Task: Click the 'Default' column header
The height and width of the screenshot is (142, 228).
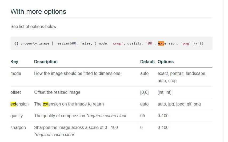Action: (x=147, y=62)
